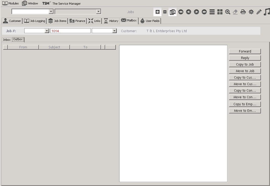The width and height of the screenshot is (270, 186).
Task: Click the minus (delete record) toolbar icon
Action: [165, 12]
